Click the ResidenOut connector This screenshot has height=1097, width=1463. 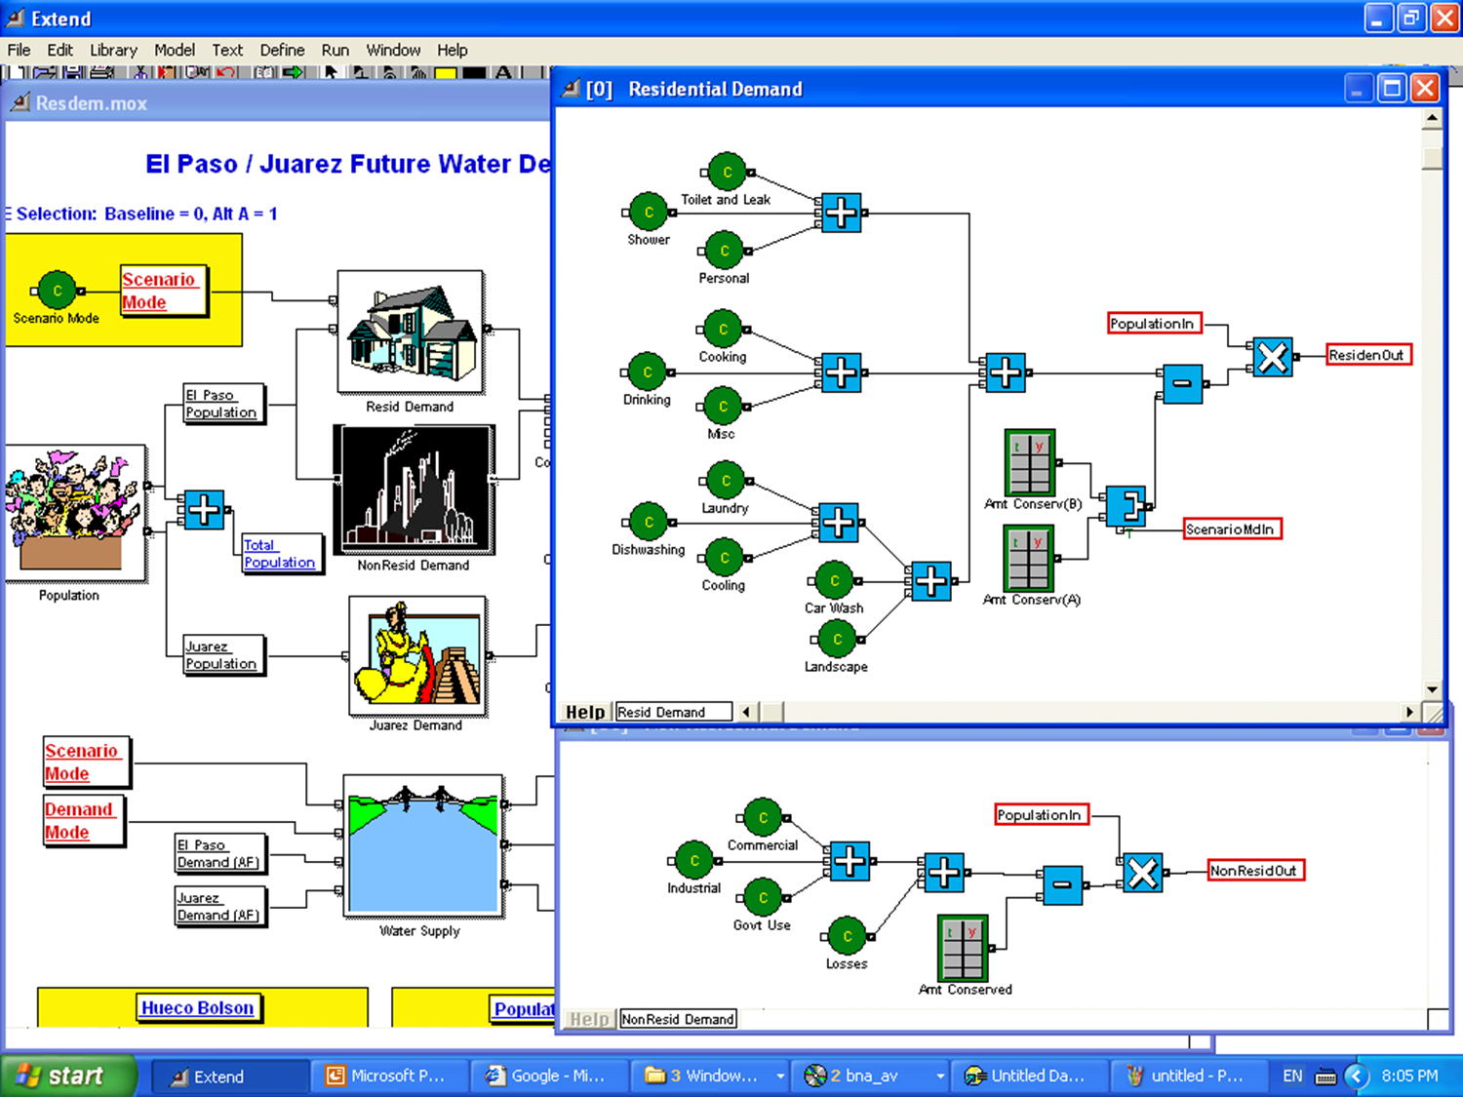1368,355
